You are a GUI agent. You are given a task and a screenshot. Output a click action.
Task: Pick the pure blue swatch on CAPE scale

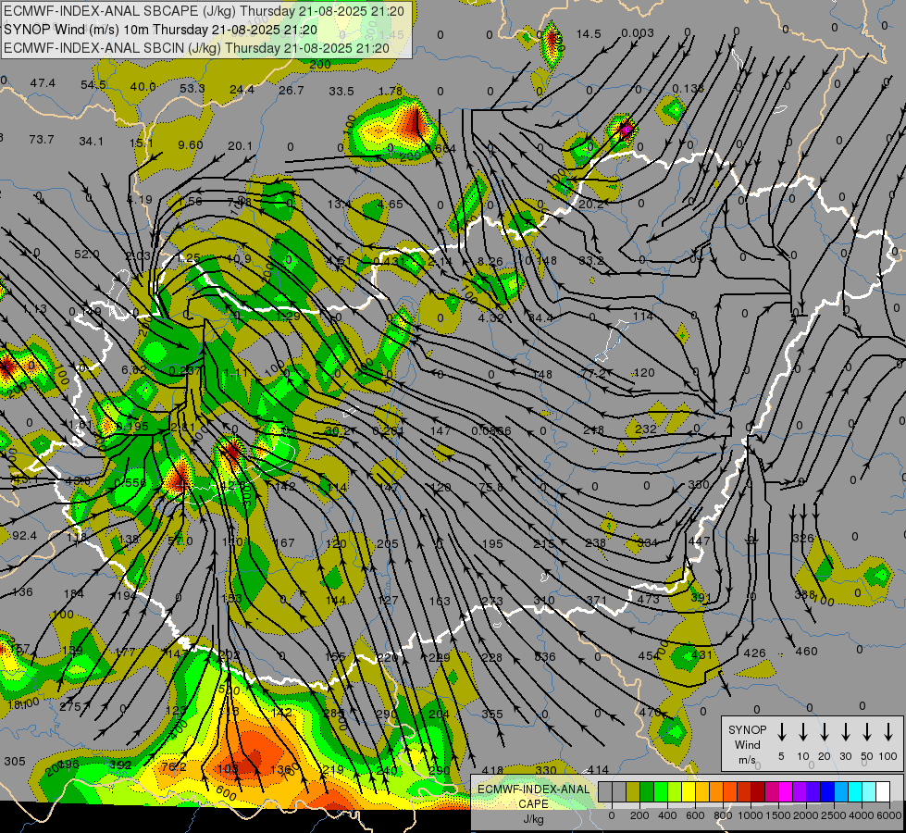(x=826, y=792)
